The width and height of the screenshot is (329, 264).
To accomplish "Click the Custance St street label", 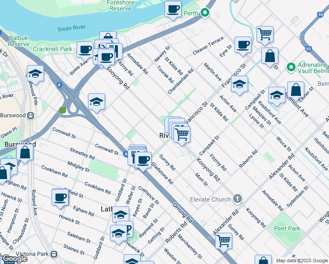I will pos(149,195).
